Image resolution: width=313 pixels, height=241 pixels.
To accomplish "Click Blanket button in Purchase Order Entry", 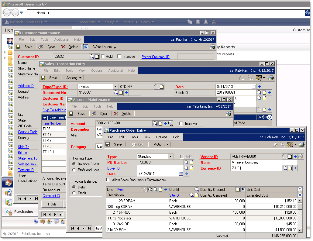I will pos(137,144).
